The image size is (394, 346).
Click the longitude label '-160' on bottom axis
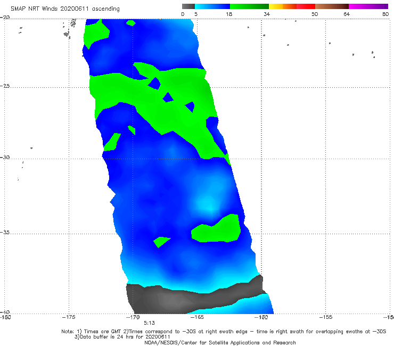click(x=261, y=317)
